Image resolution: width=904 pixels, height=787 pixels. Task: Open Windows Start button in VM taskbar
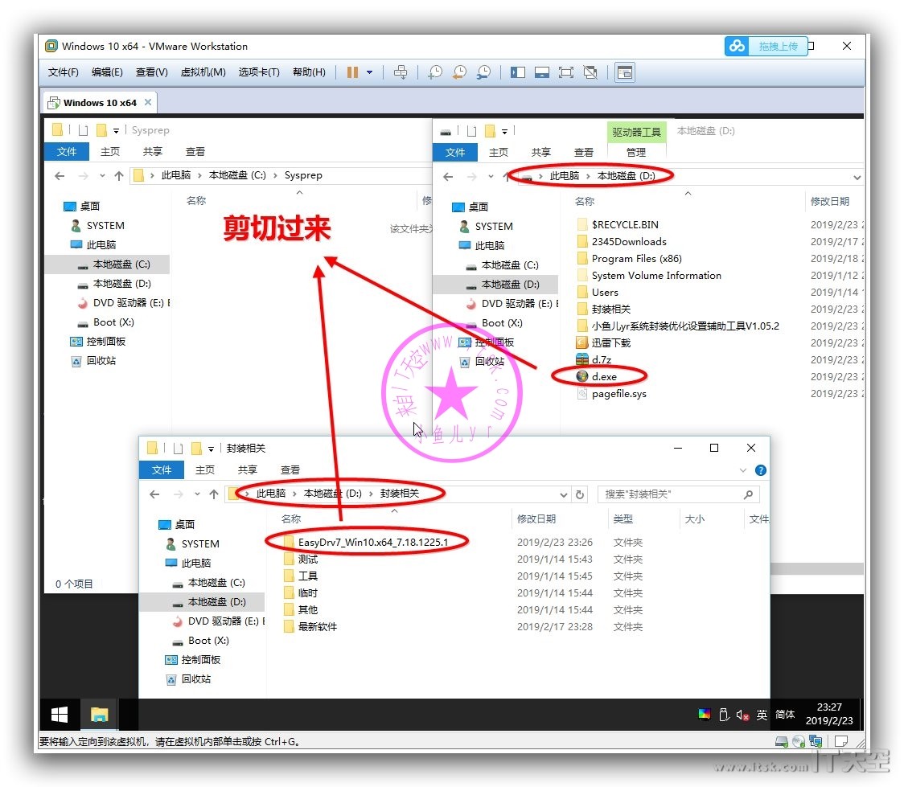click(60, 715)
